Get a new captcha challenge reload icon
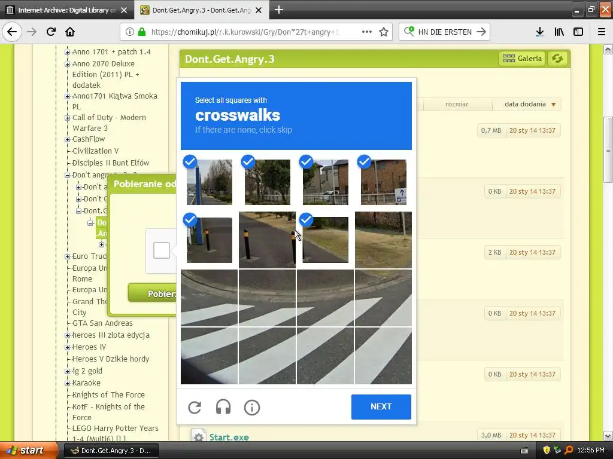The width and height of the screenshot is (613, 459). tap(195, 407)
